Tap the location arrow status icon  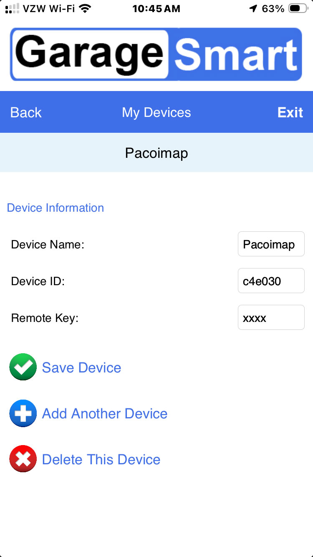click(253, 9)
